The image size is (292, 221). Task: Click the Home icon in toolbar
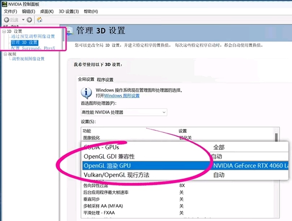[39, 20]
